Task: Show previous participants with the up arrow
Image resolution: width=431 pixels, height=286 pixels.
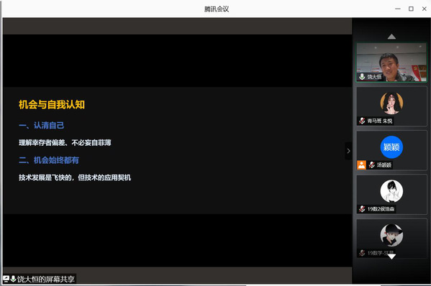Action: pos(391,37)
